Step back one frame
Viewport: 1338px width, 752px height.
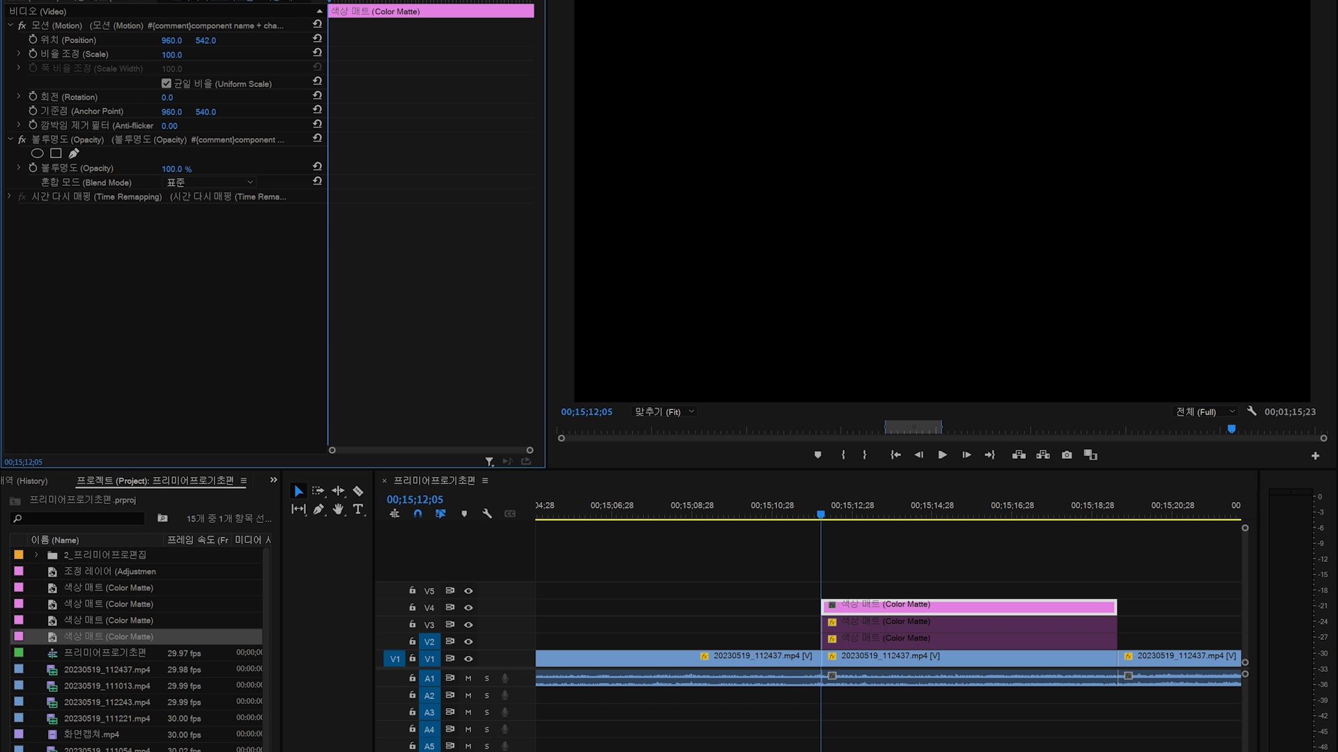click(x=919, y=455)
